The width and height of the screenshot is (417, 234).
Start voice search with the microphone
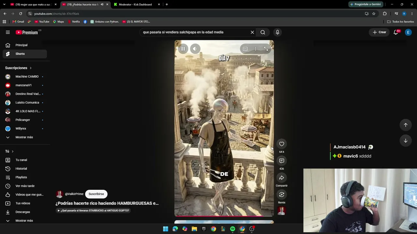[278, 32]
